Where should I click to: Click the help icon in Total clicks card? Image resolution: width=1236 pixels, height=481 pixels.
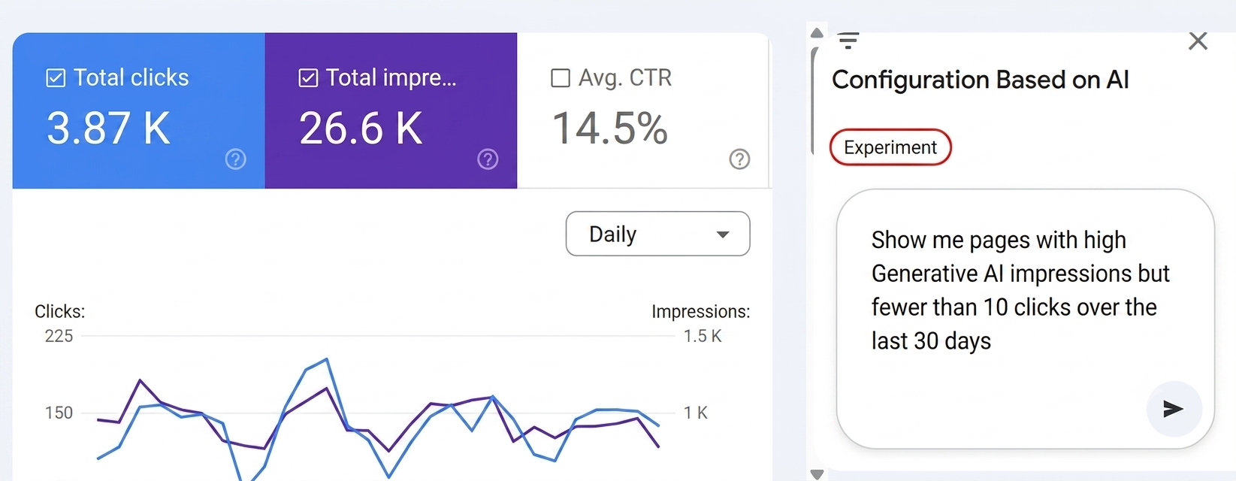[236, 159]
